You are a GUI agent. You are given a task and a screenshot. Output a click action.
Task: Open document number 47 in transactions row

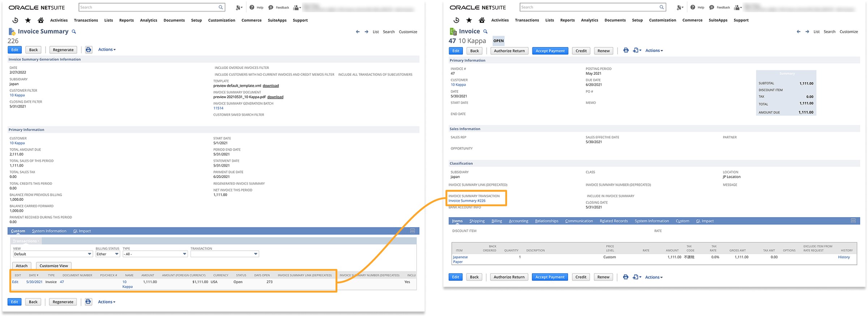click(x=62, y=282)
